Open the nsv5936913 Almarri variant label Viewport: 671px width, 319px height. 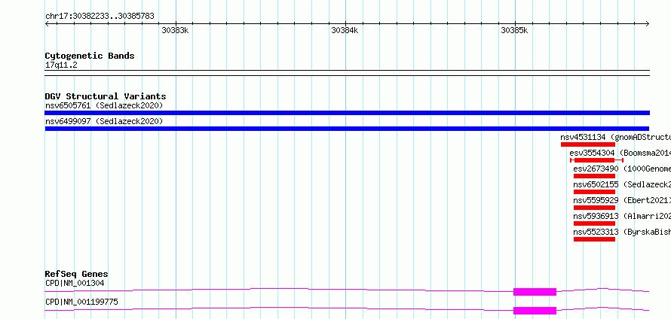point(622,216)
